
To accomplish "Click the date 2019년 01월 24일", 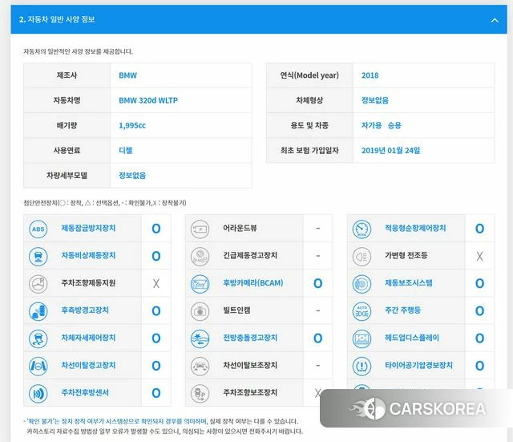I will pos(390,151).
